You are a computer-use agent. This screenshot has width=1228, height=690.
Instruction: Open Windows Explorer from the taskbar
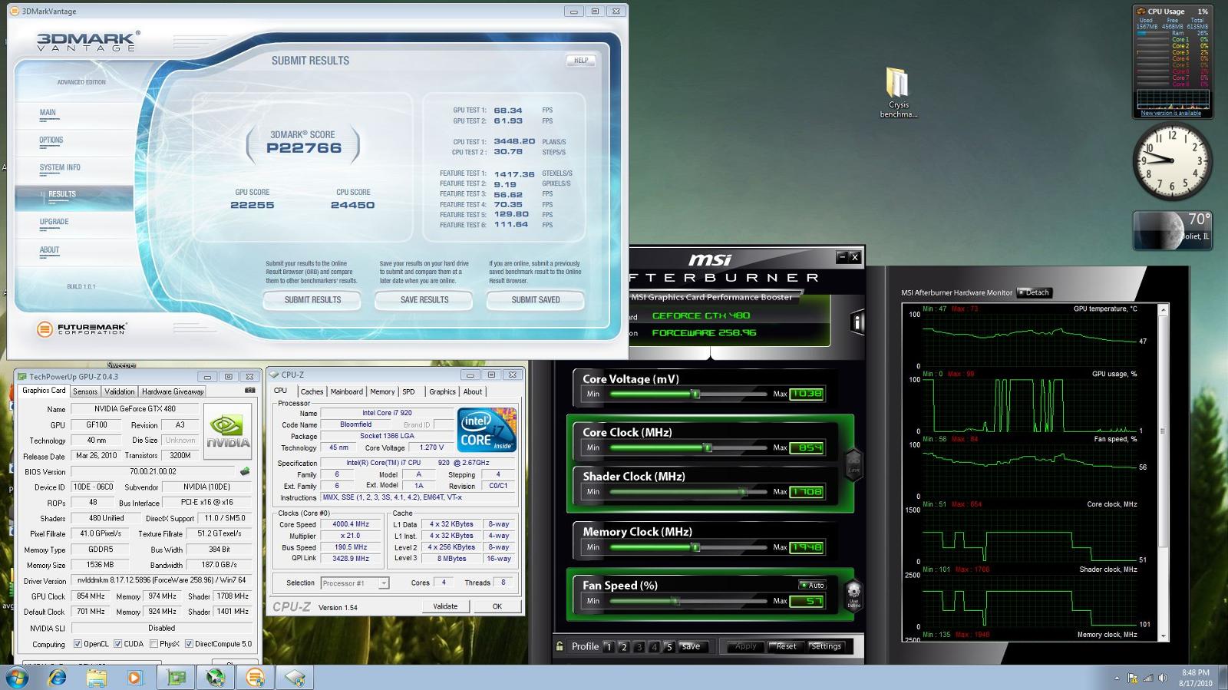click(x=96, y=678)
